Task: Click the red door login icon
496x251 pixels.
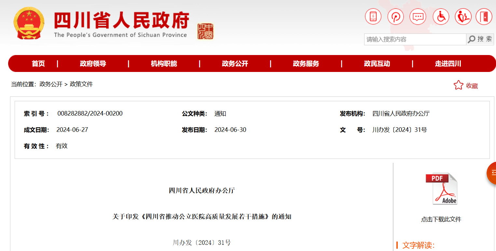Action: point(484,17)
